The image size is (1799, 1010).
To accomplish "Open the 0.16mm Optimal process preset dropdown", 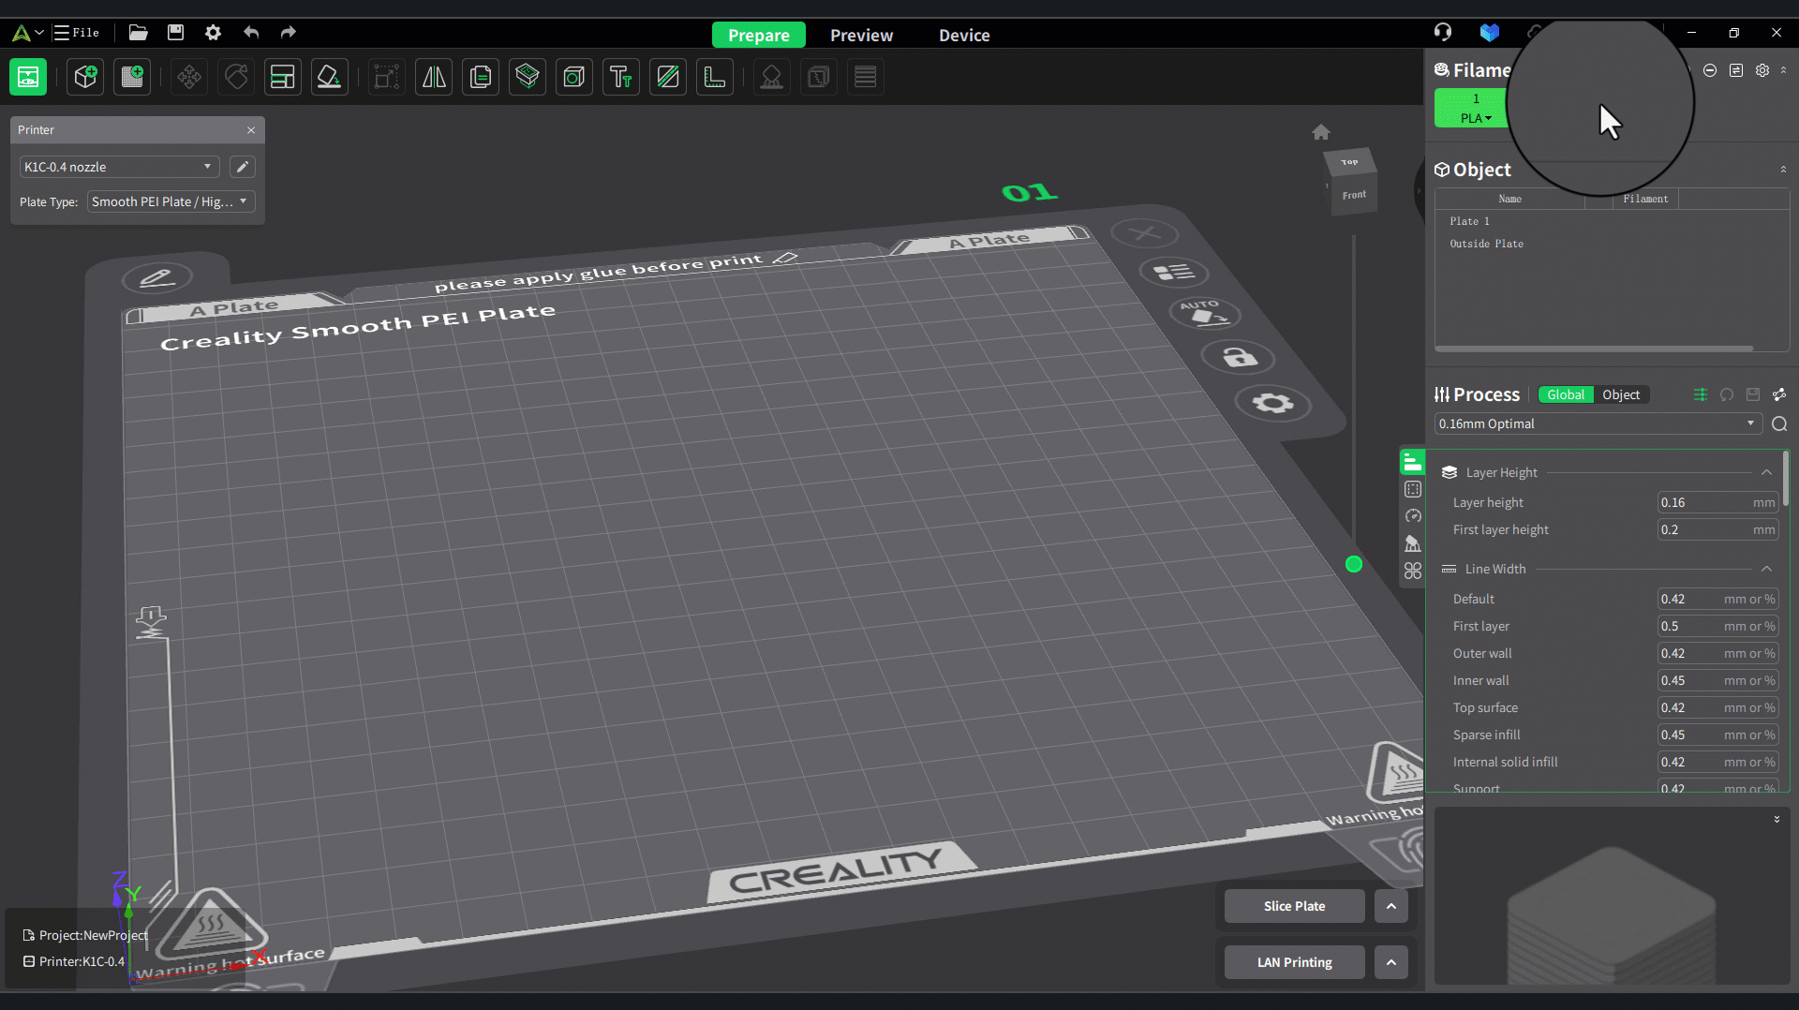I will pos(1597,424).
